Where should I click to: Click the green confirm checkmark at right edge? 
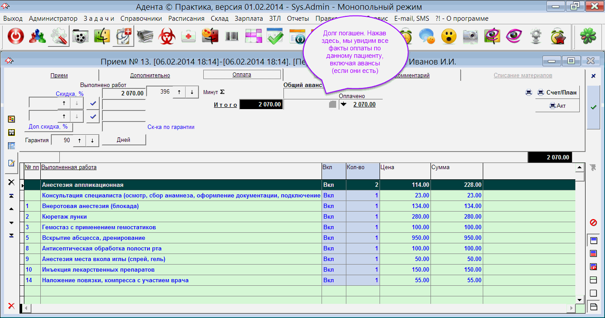(593, 107)
